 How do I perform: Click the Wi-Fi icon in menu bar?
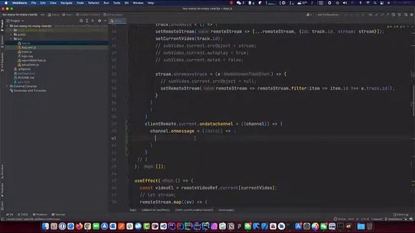click(368, 3)
